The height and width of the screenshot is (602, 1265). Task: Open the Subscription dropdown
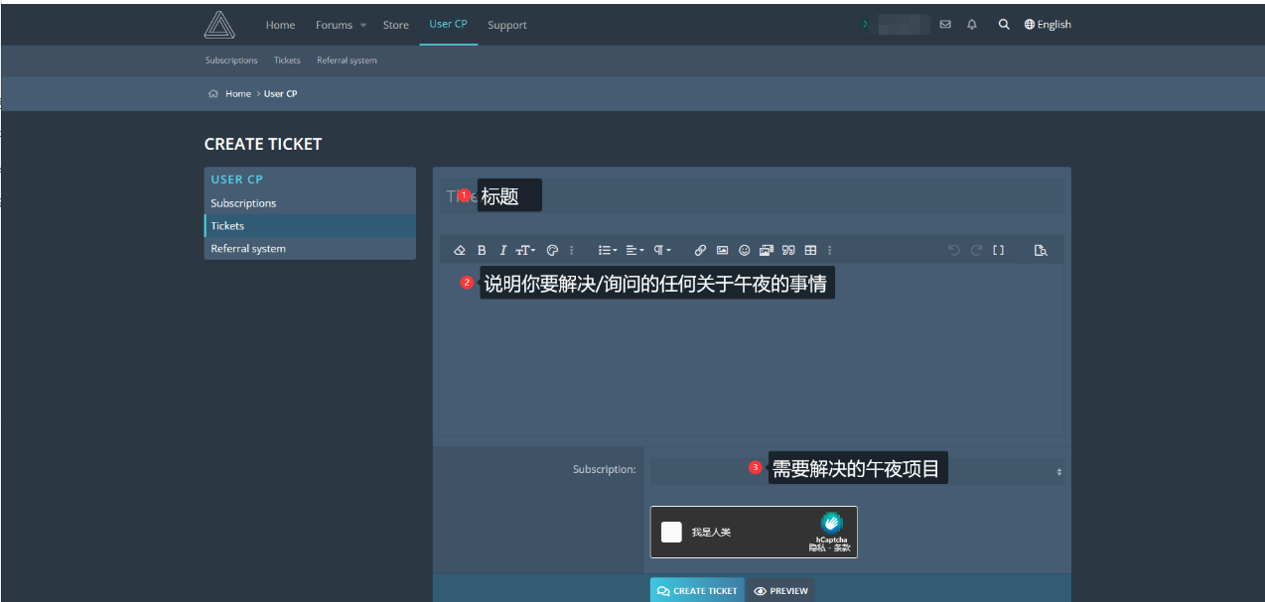click(x=856, y=470)
